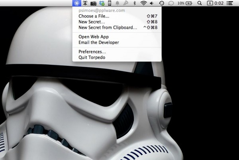This screenshot has height=160, width=239.
Task: Click the phone device menu bar icon
Action: tap(110, 3)
